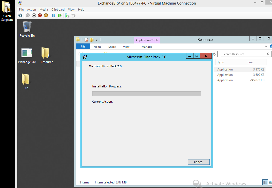Viewport: 272px width, 188px height.
Task: Select the file row sized 3 970 KB
Action: coord(239,69)
